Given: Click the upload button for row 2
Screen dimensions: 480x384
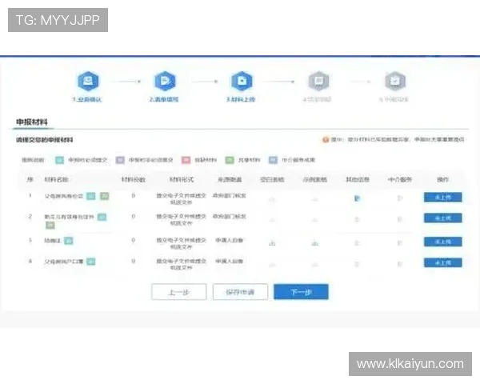Looking at the screenshot, I should pyautogui.click(x=443, y=218).
